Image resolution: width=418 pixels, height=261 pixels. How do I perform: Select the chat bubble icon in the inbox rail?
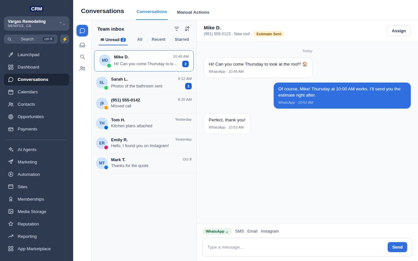tap(82, 31)
